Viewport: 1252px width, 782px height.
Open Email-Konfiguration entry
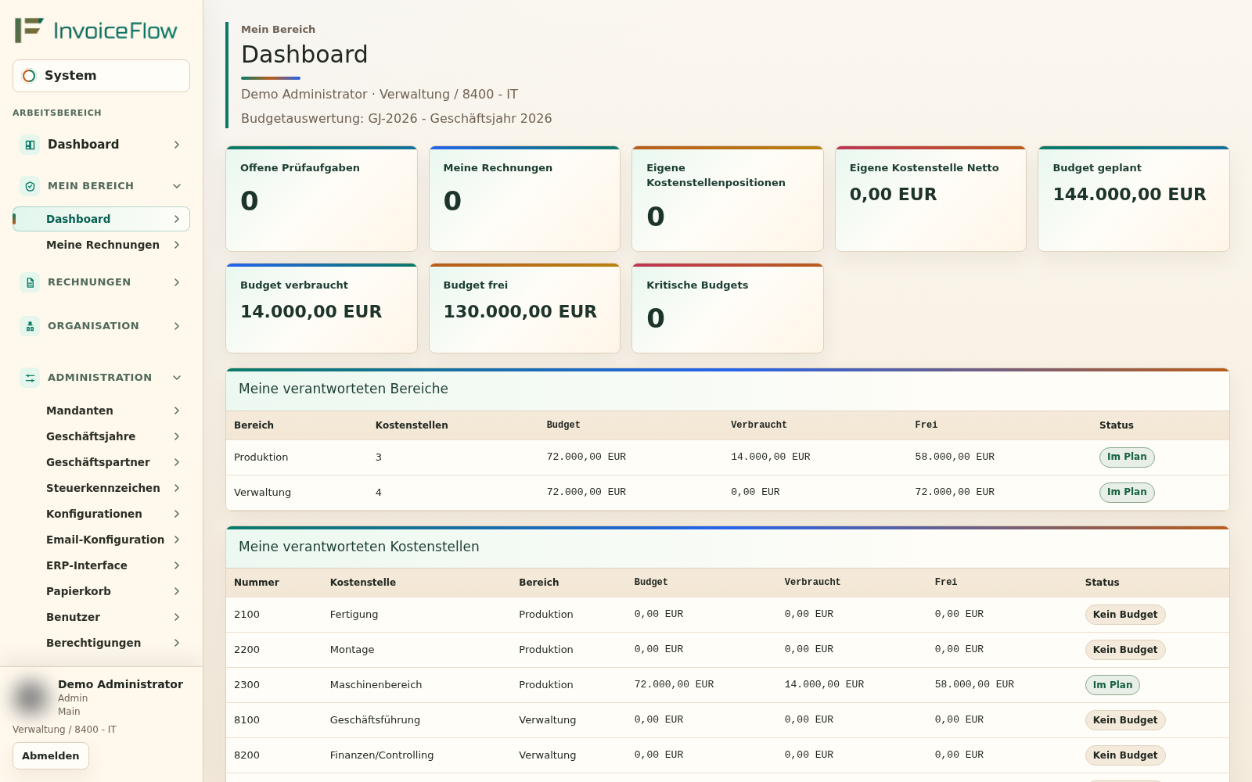[x=101, y=540]
